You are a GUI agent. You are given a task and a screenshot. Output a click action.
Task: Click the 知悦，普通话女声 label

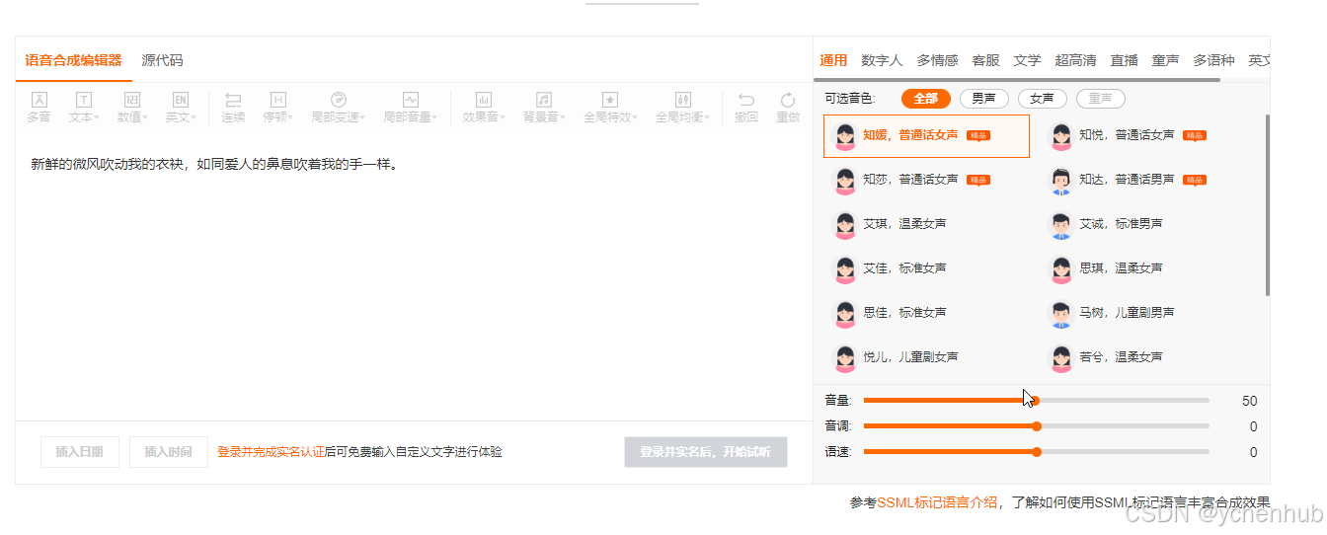[1127, 135]
